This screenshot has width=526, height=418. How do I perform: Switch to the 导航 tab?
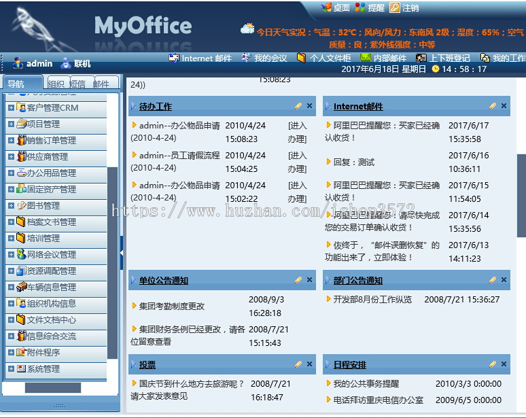coord(22,83)
